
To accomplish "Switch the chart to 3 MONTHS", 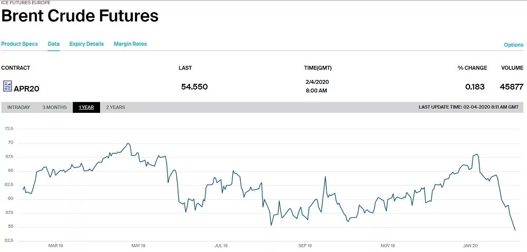I will [x=55, y=108].
